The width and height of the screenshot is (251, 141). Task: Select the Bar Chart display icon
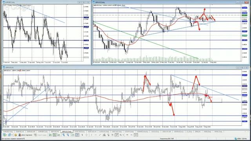tap(50, 135)
